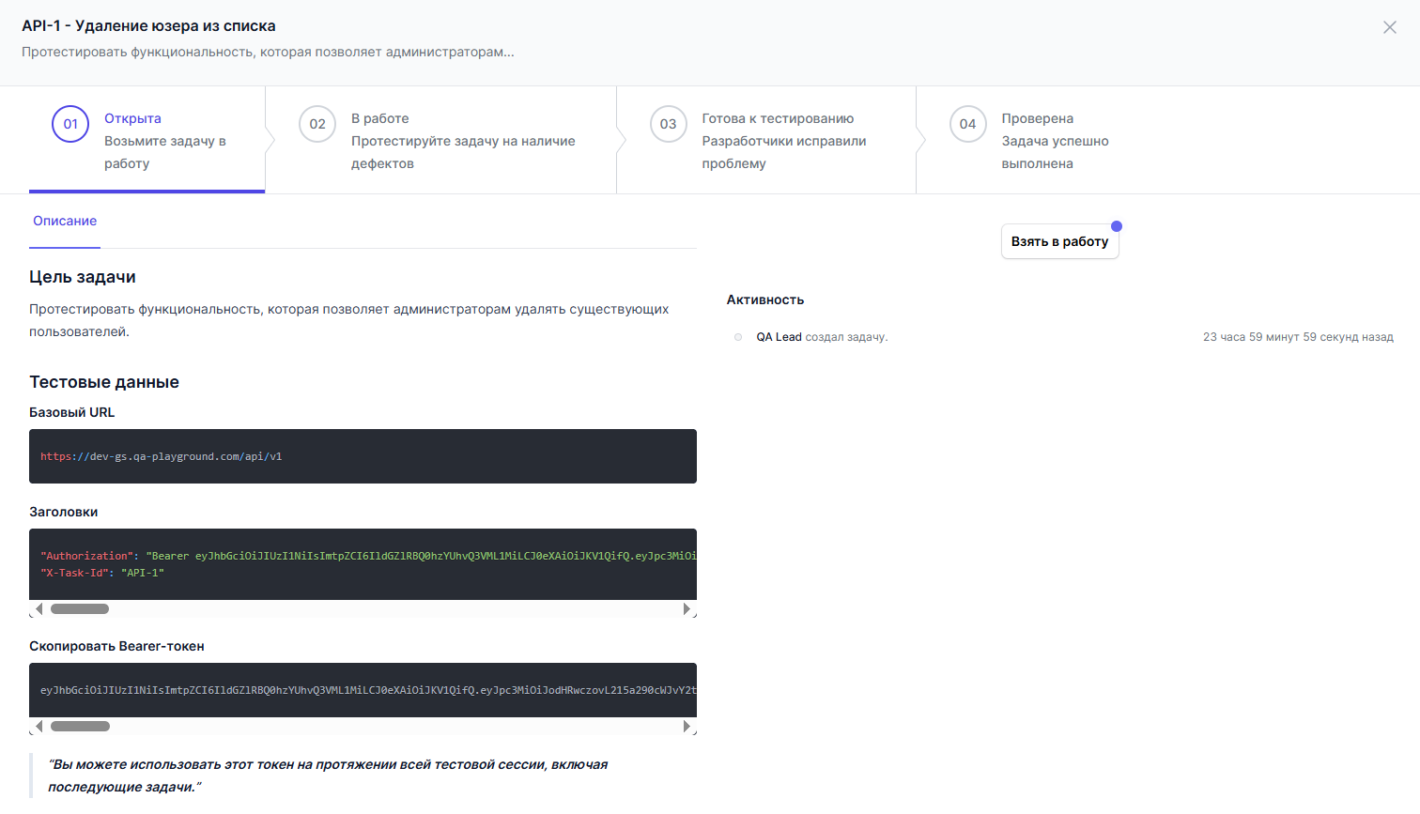Click the step 01 circle icon
Viewport: 1420px width, 814px height.
point(70,124)
